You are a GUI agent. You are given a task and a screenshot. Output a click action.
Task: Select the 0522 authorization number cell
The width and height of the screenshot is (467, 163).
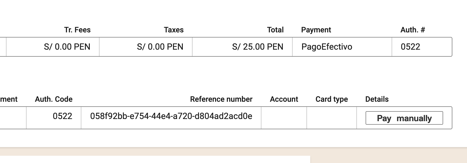pos(411,47)
